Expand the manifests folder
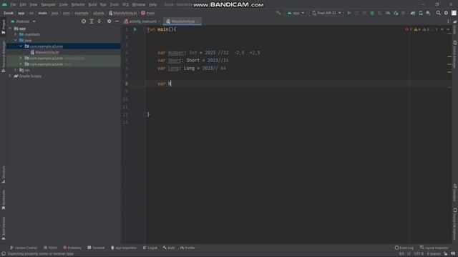Image resolution: width=458 pixels, height=257 pixels. tap(16, 34)
